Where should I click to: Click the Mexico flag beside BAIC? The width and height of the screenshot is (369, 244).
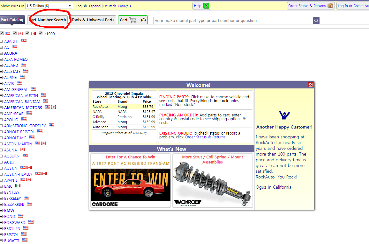click(18, 185)
